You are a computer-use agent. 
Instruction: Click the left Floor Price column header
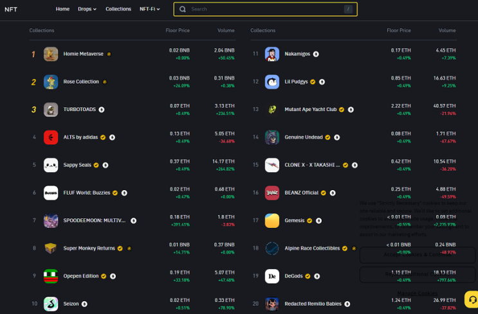178,30
